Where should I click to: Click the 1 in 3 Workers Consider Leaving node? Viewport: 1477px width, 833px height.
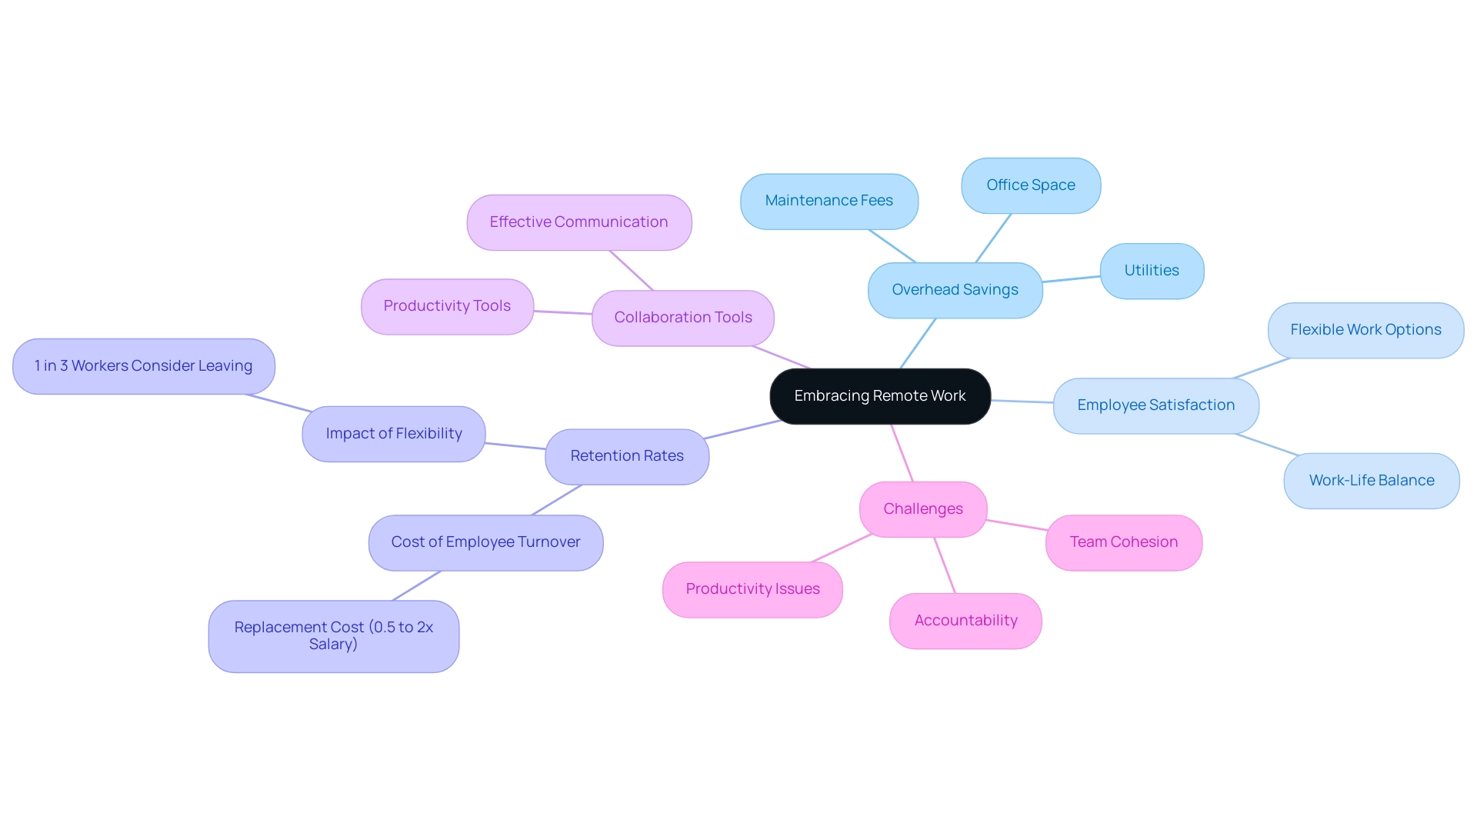155,365
